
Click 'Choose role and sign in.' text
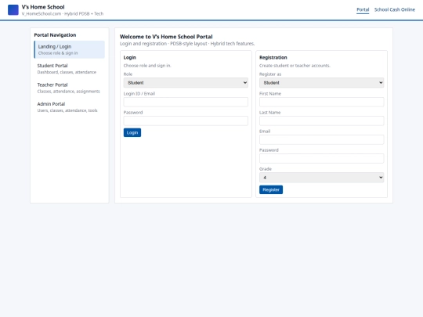pos(147,66)
